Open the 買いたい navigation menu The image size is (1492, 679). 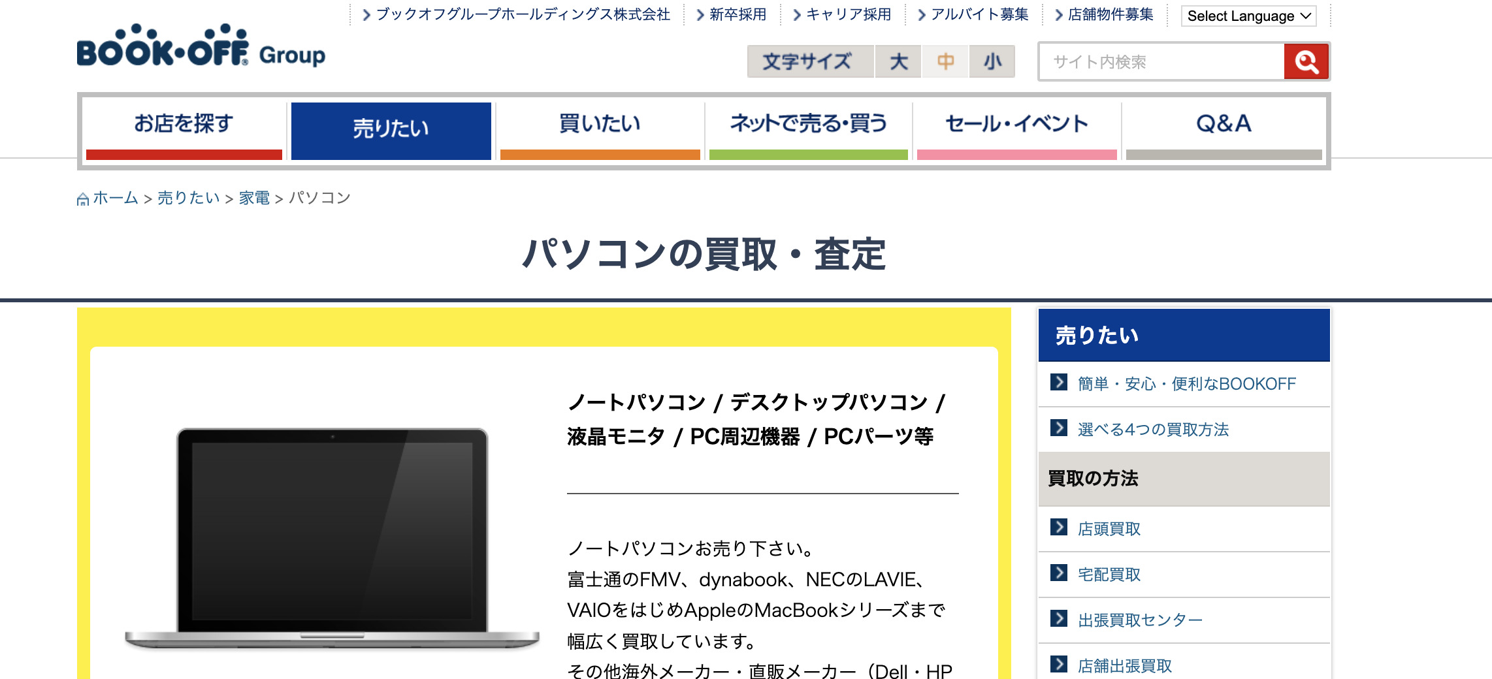pyautogui.click(x=600, y=128)
